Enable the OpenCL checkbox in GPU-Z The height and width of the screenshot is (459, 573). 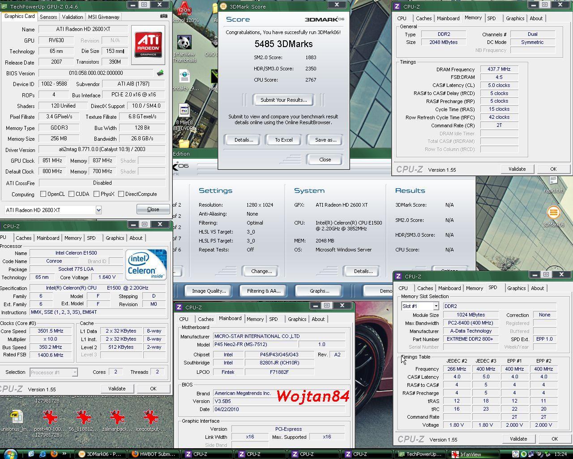[x=43, y=194]
